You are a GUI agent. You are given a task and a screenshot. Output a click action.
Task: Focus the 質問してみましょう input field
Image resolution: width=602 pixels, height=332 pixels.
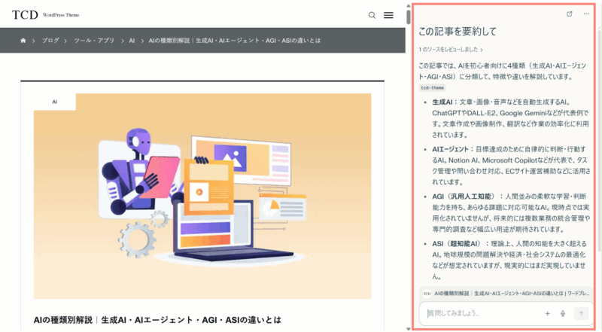coord(482,313)
